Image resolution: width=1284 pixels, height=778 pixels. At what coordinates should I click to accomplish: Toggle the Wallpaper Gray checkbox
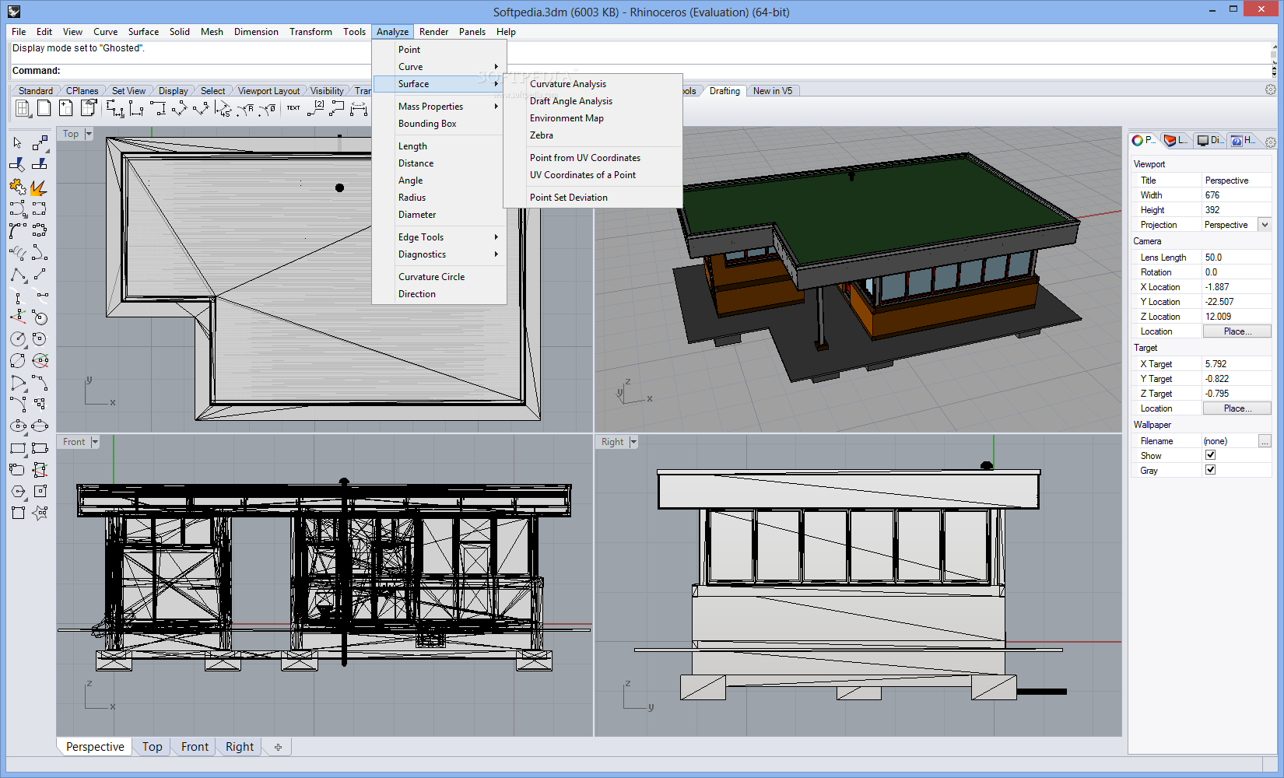point(1210,470)
